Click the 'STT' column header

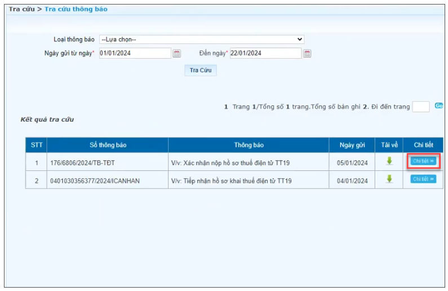(x=37, y=145)
